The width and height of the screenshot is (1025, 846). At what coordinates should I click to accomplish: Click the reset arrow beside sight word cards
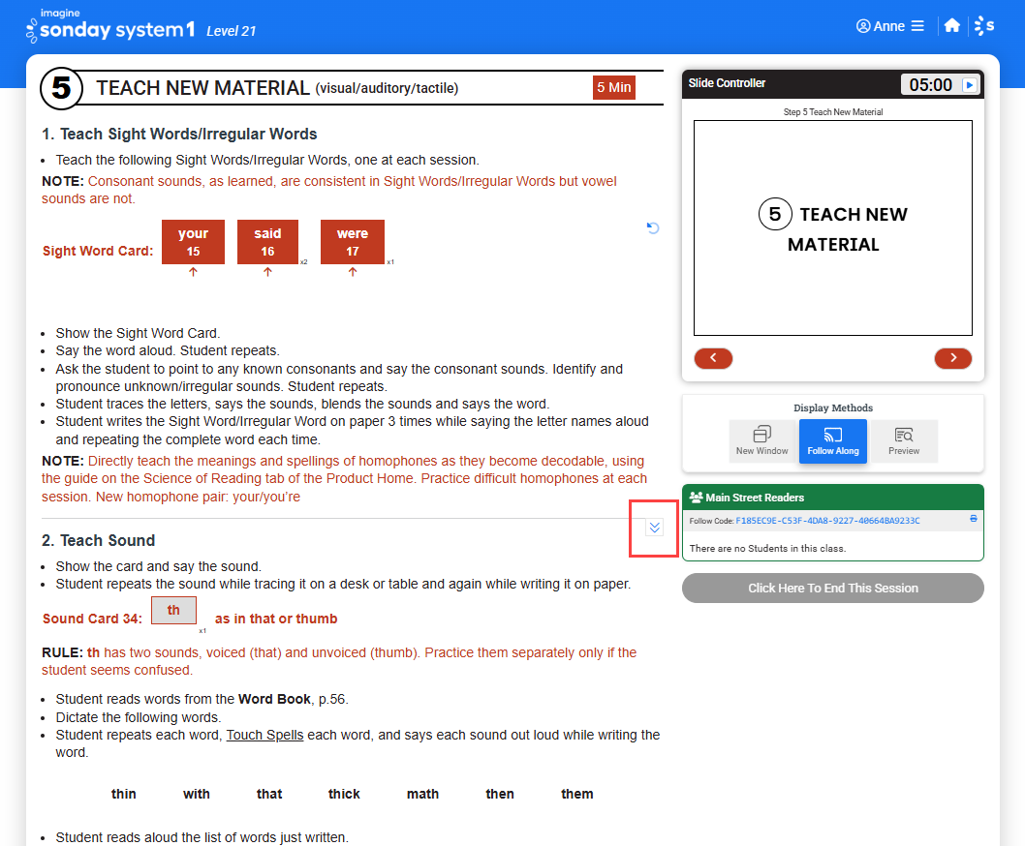pyautogui.click(x=652, y=227)
